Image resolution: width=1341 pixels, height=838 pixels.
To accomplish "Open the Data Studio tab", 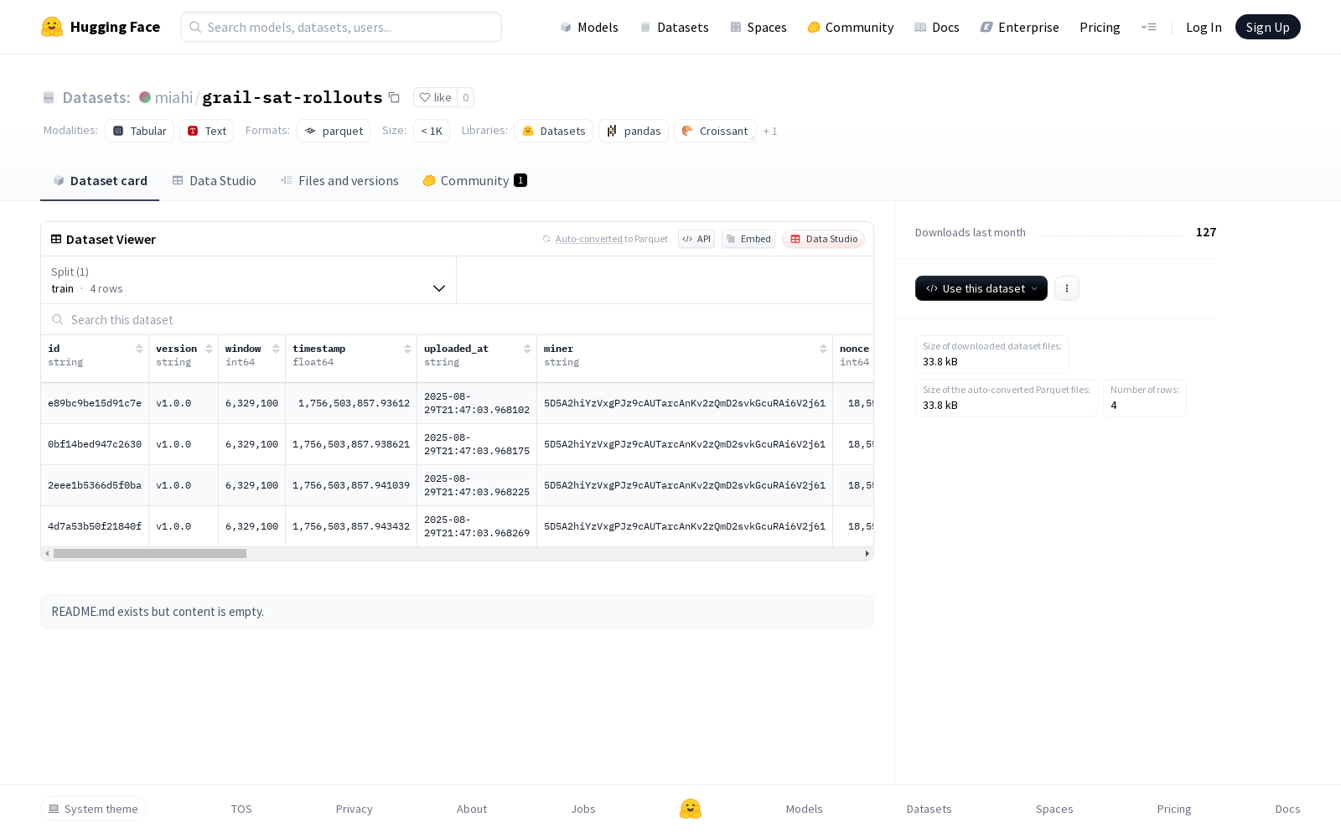I will pyautogui.click(x=215, y=181).
